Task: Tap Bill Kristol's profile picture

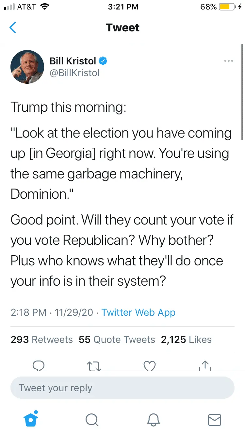Action: [27, 67]
